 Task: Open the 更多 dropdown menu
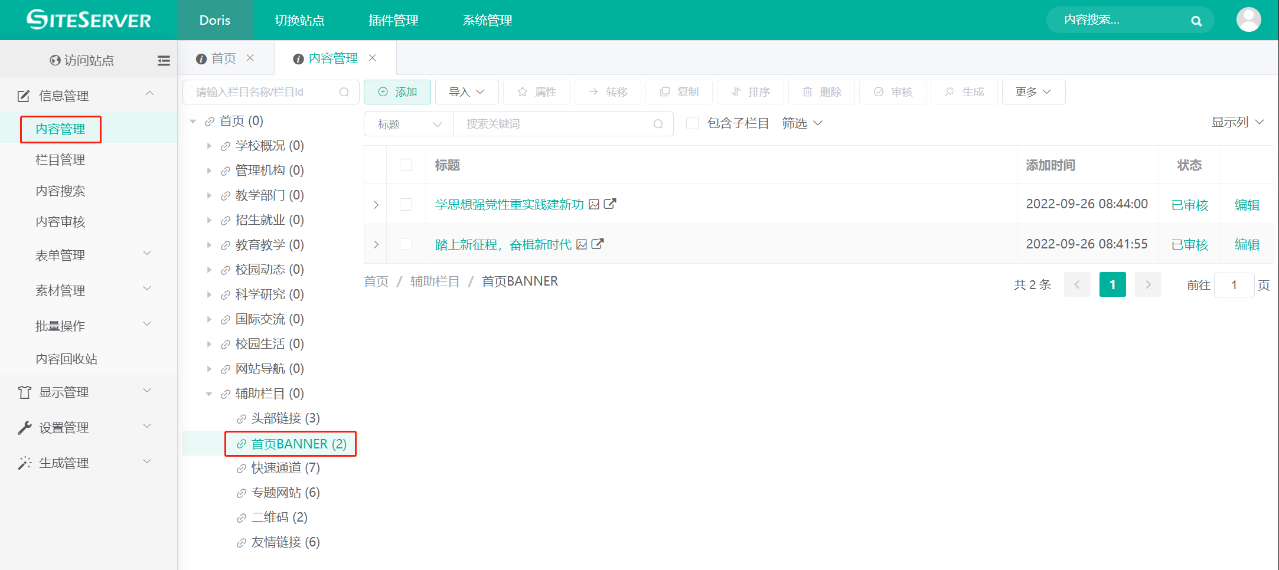(x=1033, y=92)
